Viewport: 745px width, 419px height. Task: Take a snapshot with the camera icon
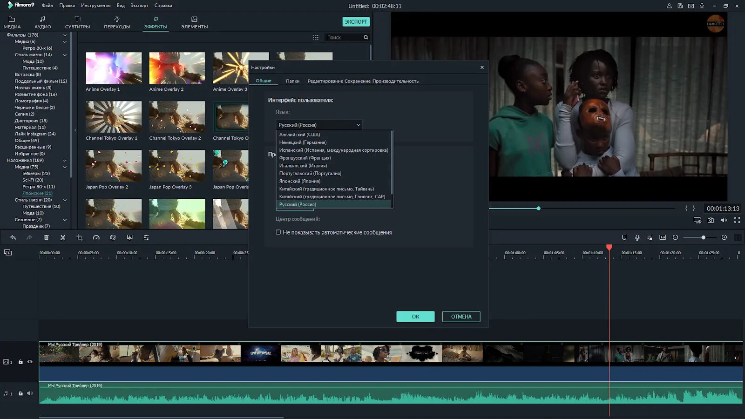click(711, 220)
